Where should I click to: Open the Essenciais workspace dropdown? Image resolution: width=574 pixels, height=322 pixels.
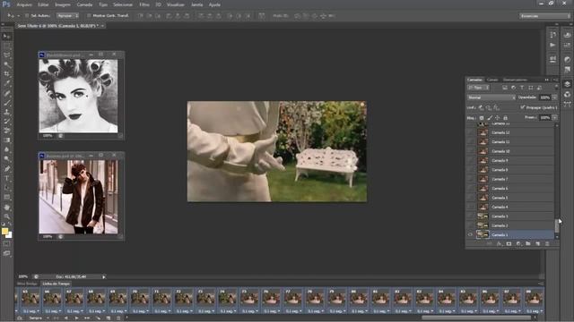pos(544,16)
